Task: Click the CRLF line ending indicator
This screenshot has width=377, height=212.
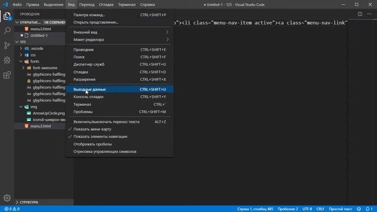Action: 320,209
